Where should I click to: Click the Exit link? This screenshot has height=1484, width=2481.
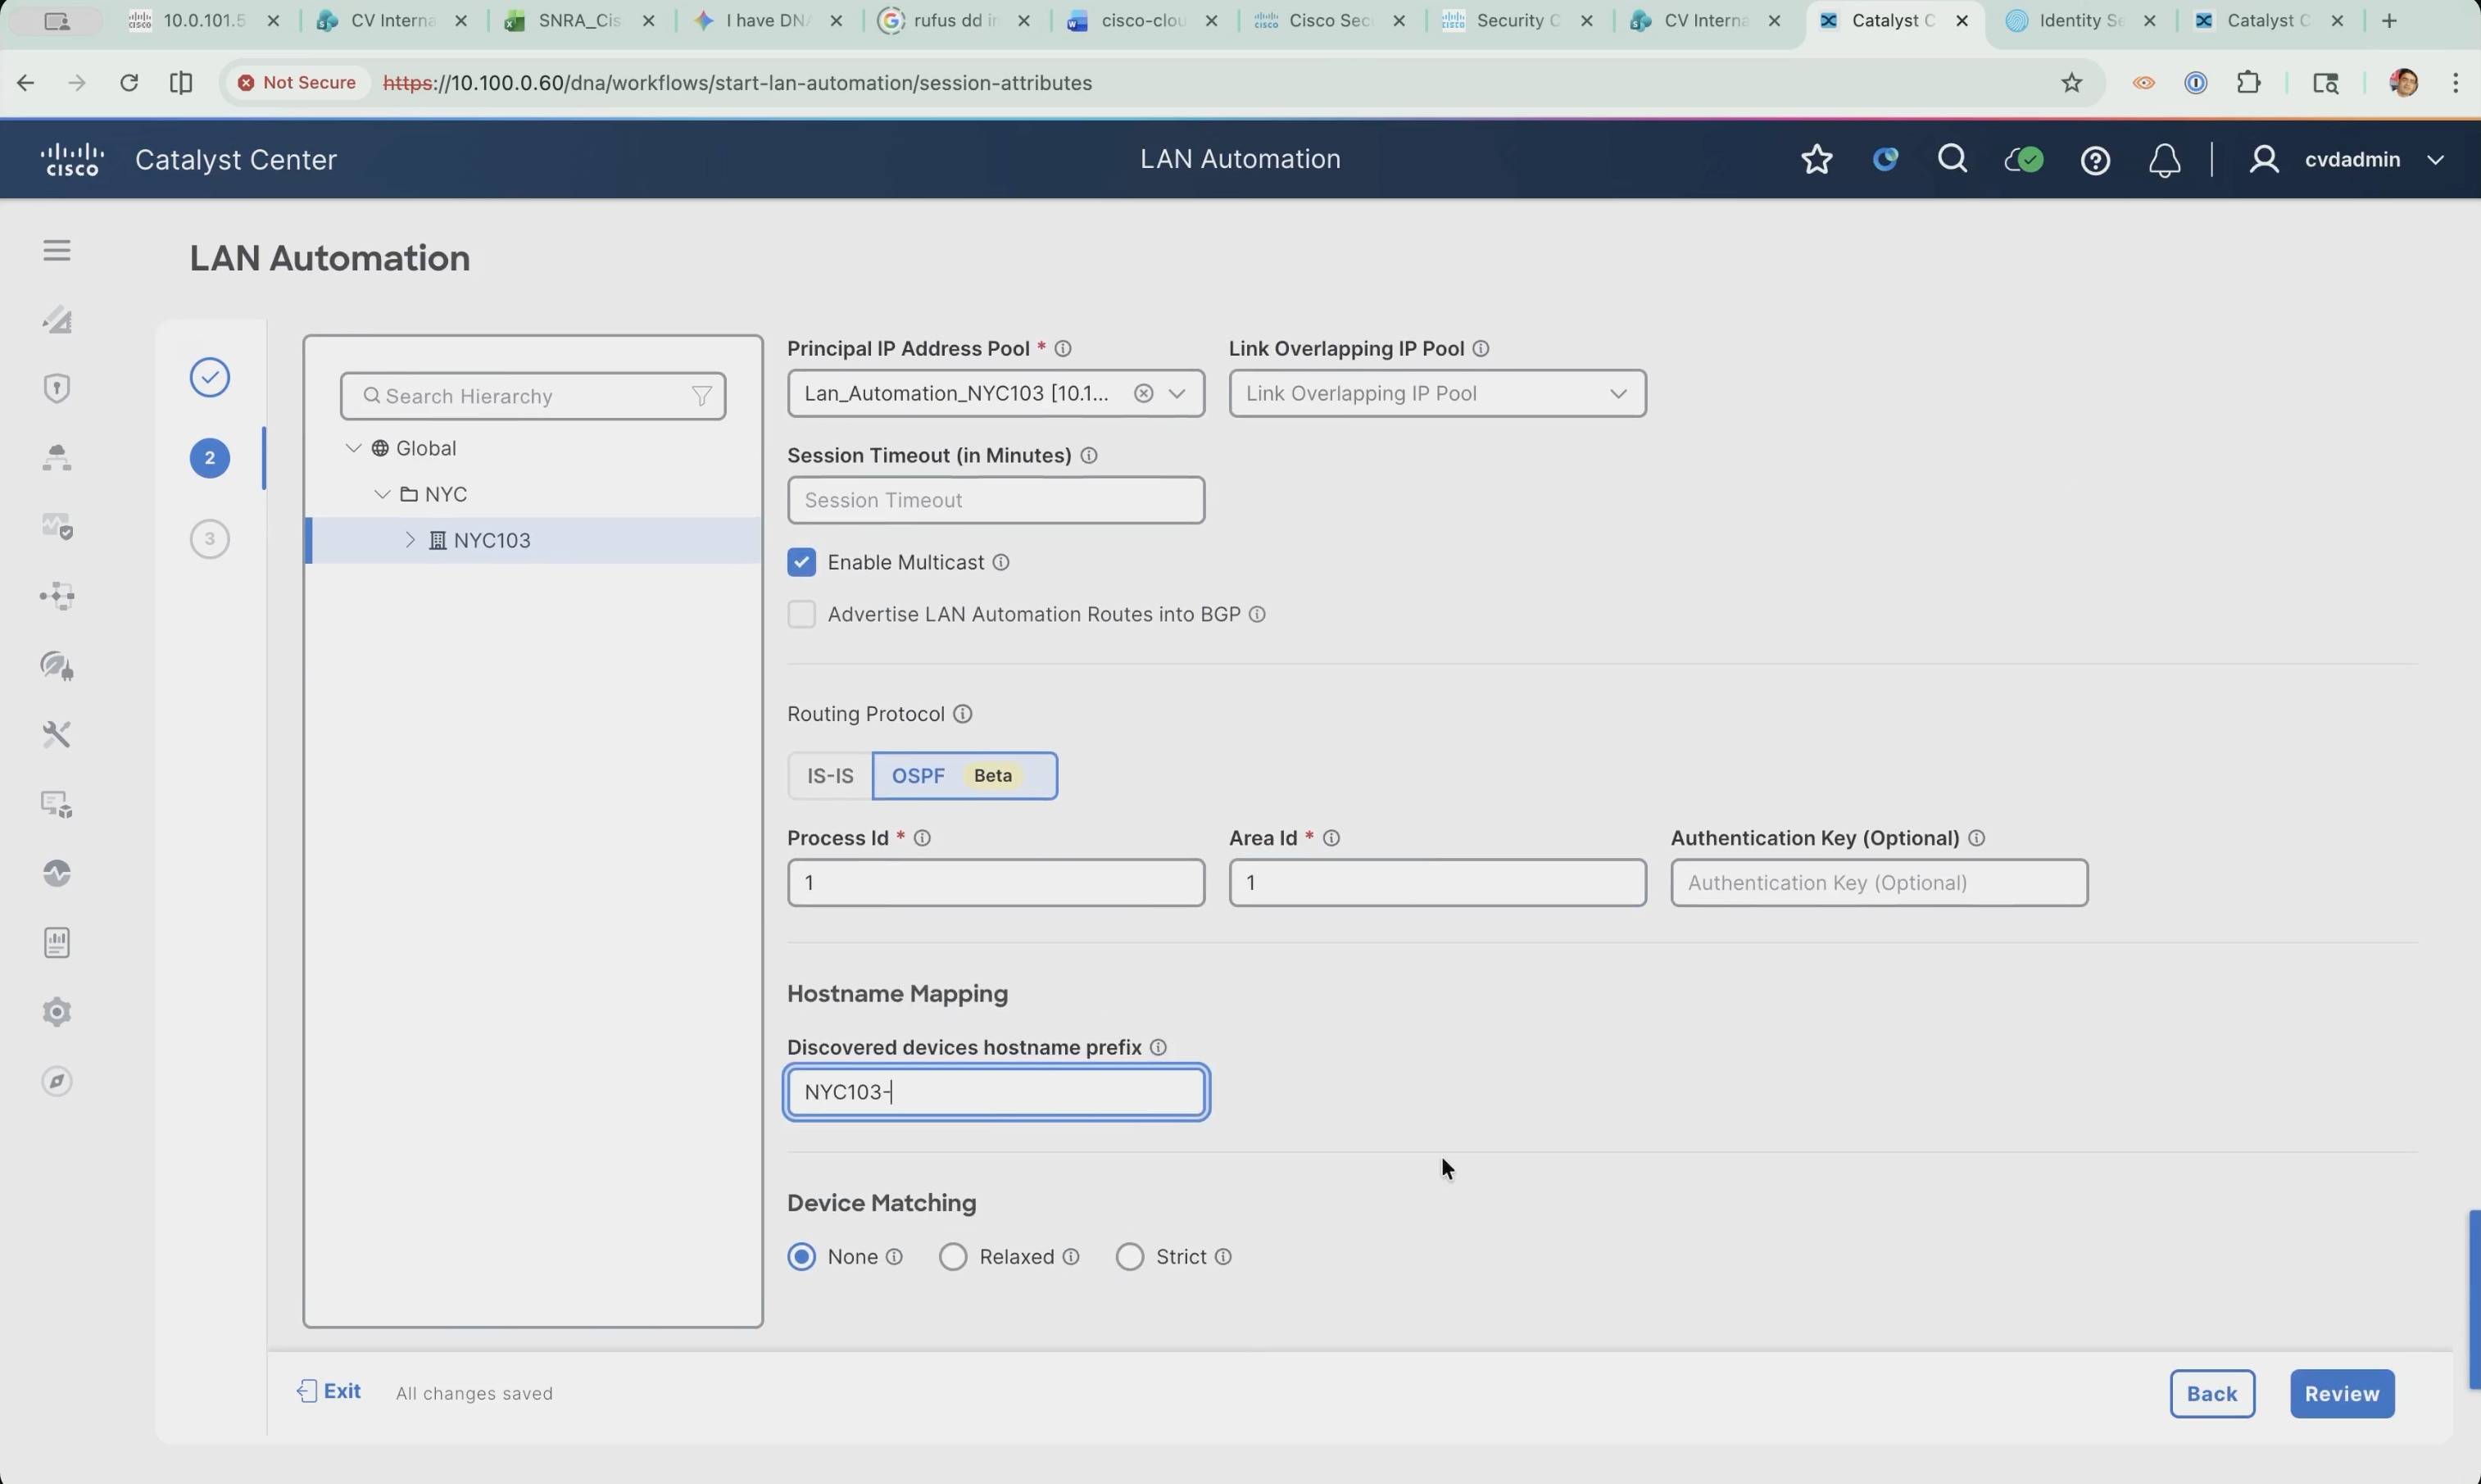coord(329,1391)
